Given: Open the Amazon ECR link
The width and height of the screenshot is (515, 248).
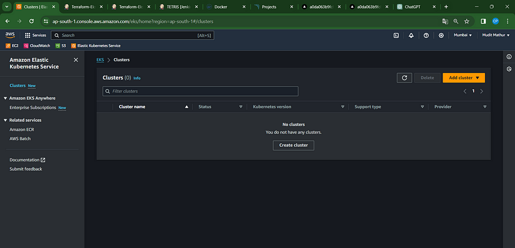Looking at the screenshot, I should (x=22, y=130).
